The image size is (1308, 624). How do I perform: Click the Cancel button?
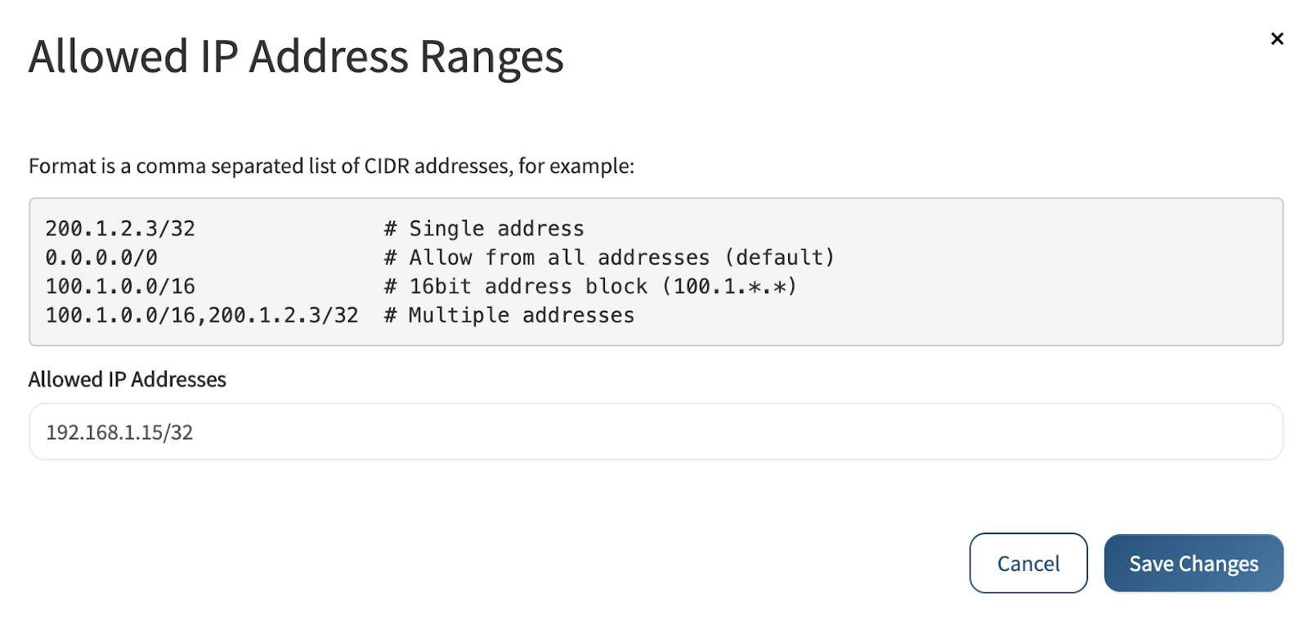(1028, 563)
